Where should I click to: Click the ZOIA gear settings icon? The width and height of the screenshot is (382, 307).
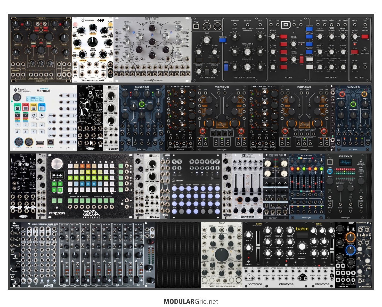coord(112,193)
